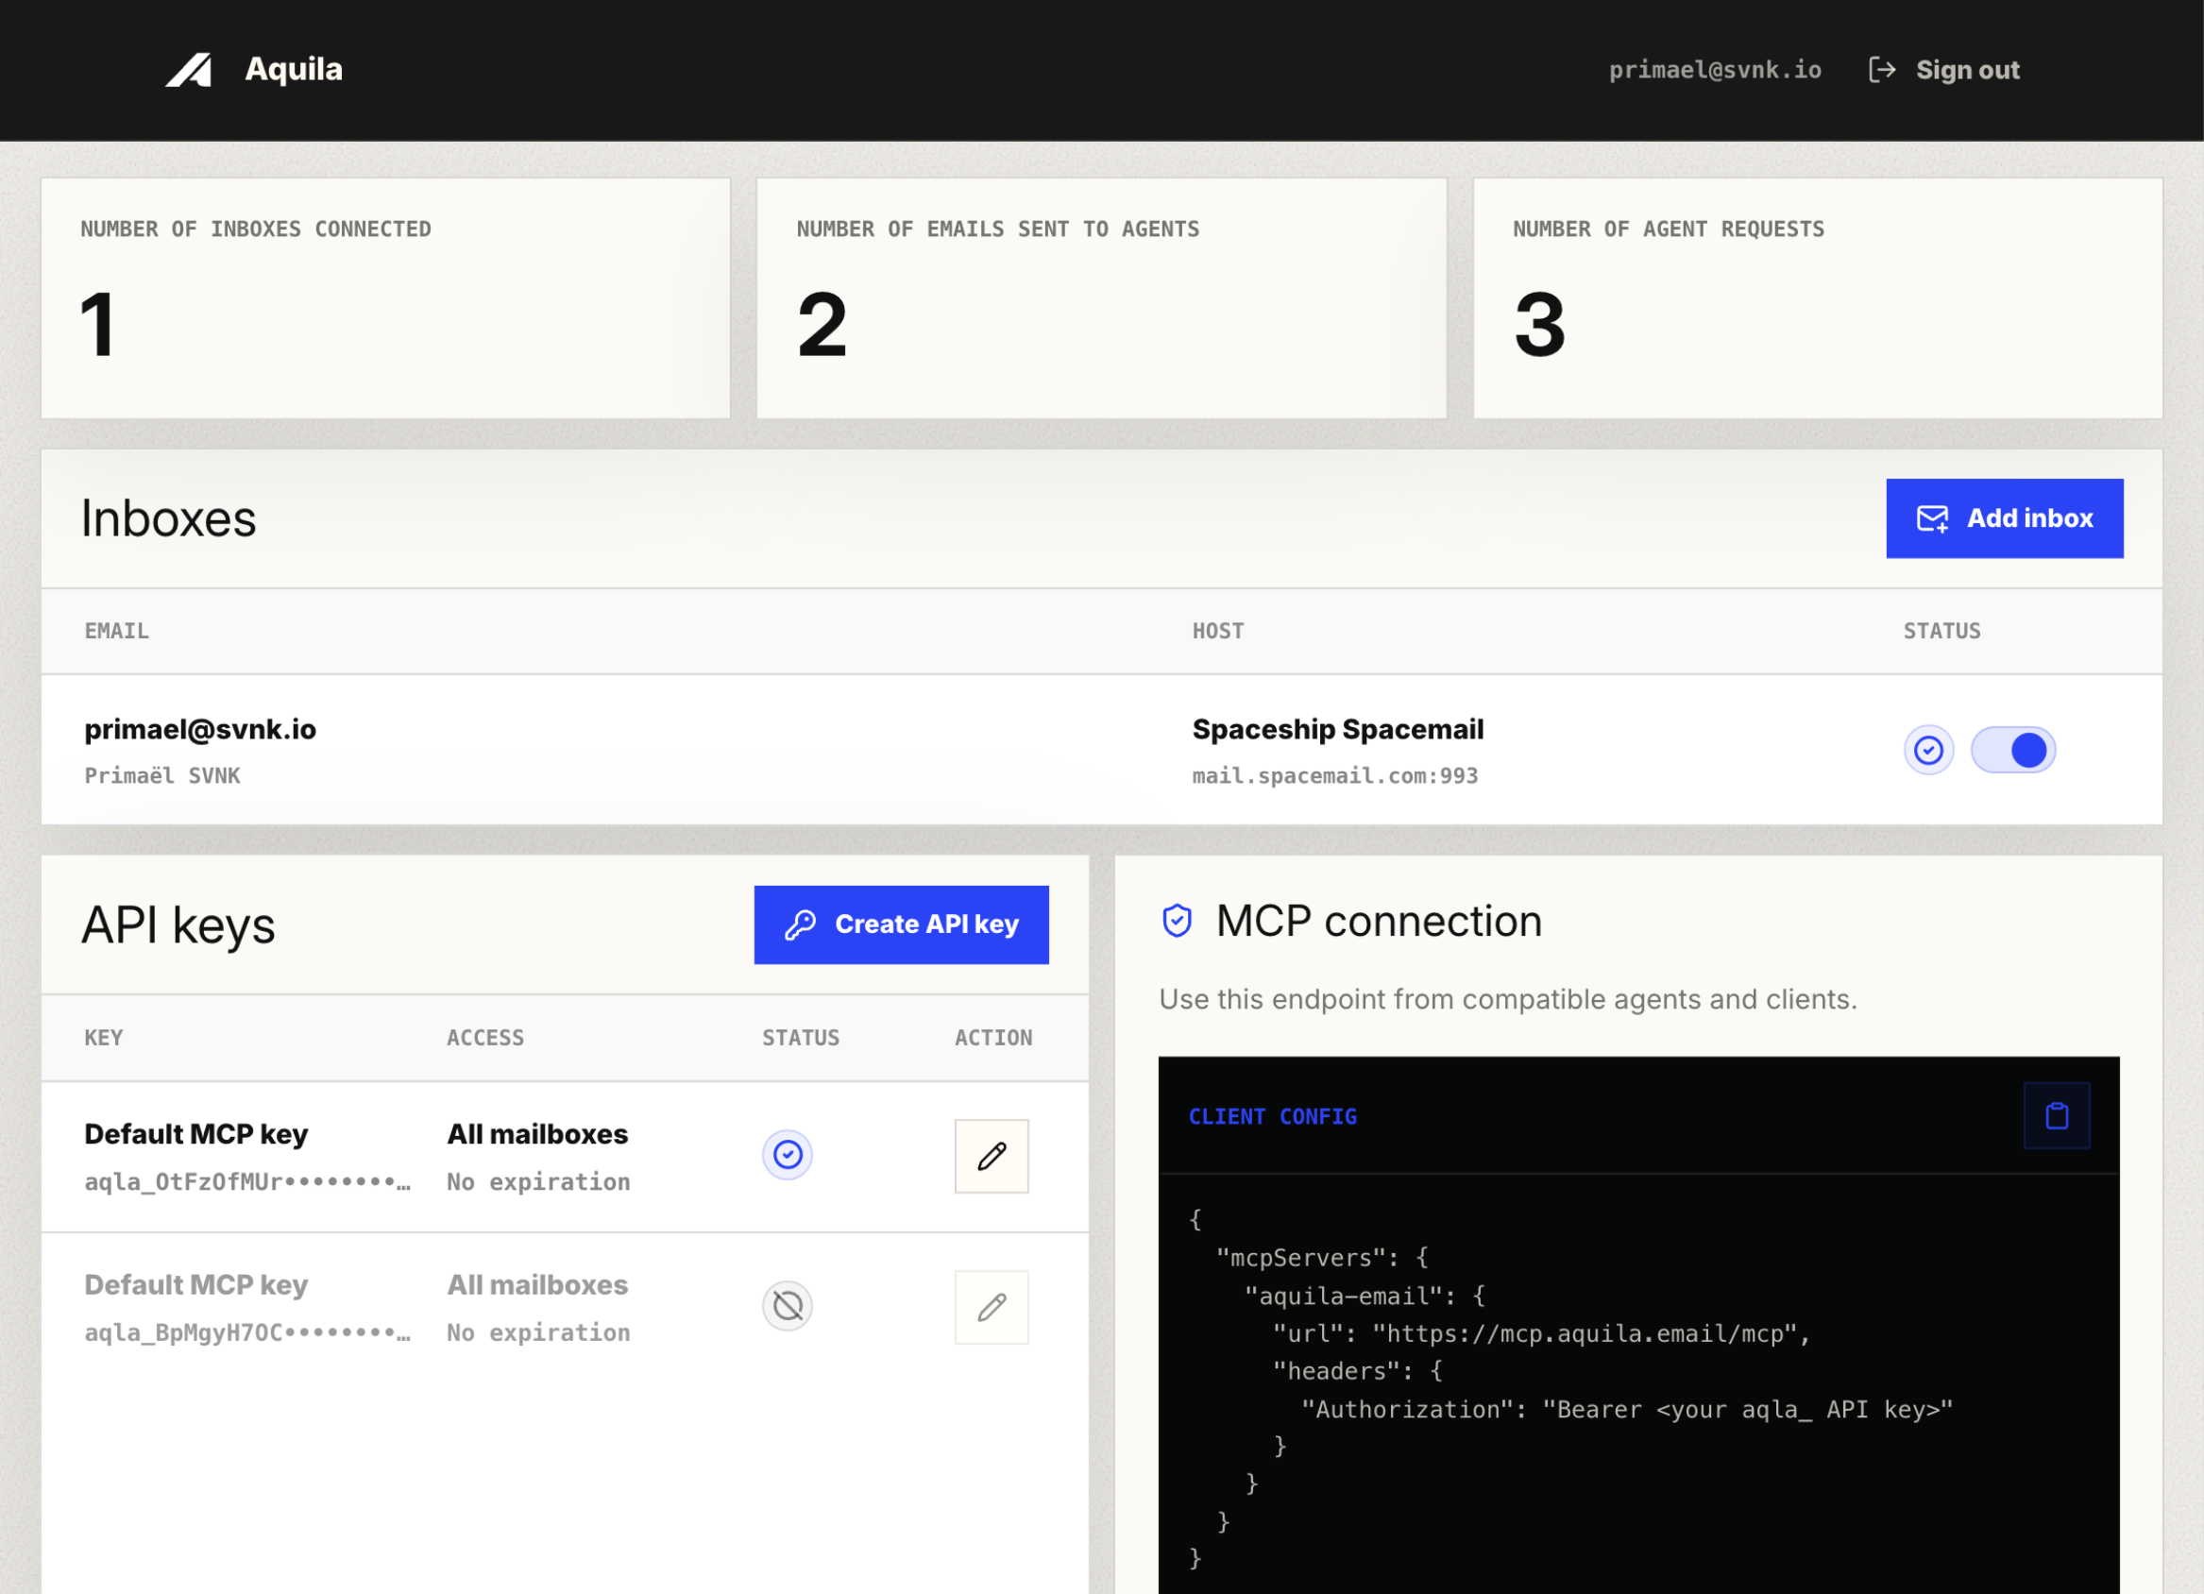
Task: Click the aqla_OtFzOfMUr masked key text
Action: click(247, 1182)
